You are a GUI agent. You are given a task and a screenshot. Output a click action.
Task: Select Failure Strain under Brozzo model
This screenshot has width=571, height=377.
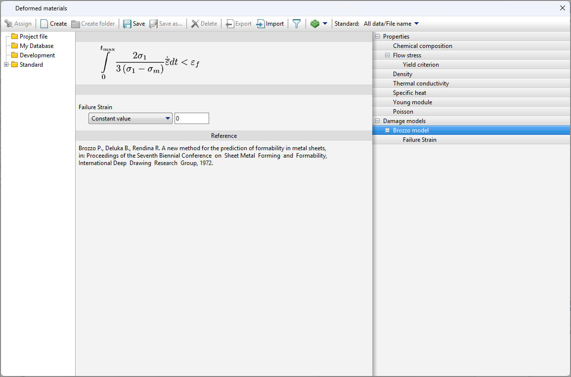point(419,140)
